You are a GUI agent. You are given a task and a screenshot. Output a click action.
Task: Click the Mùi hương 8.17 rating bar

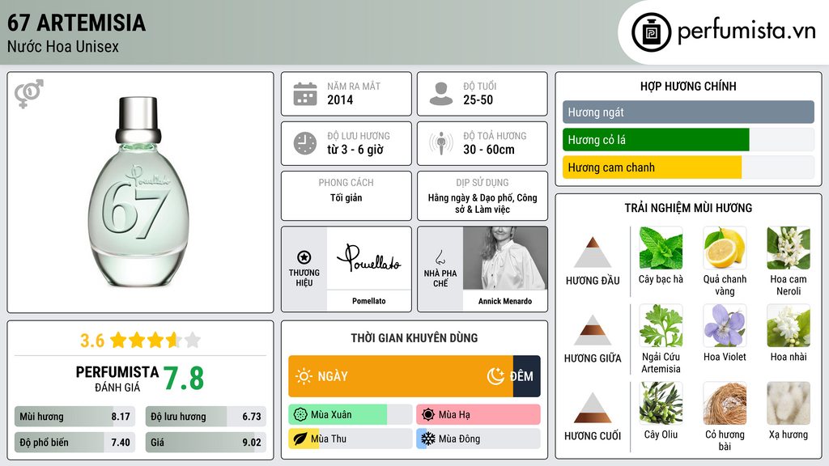pos(74,417)
